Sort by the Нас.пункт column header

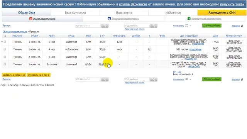17,36
